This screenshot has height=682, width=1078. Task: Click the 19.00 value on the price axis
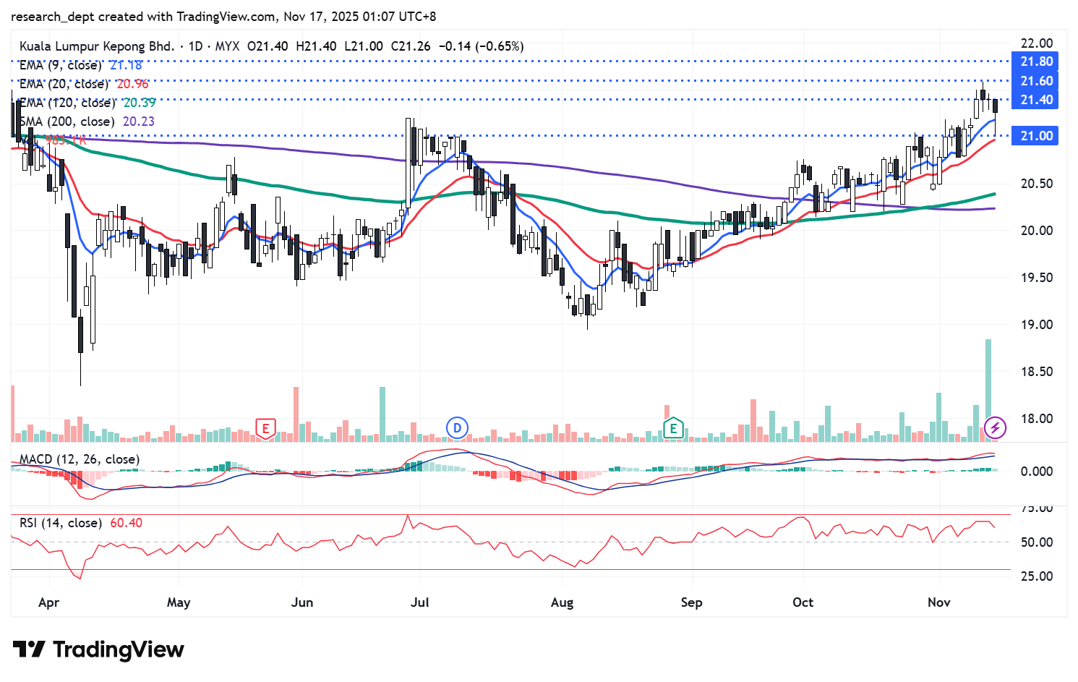pos(1036,325)
